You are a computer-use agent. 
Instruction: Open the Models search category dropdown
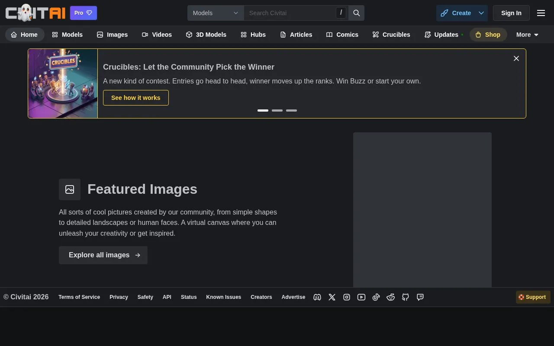click(x=216, y=13)
